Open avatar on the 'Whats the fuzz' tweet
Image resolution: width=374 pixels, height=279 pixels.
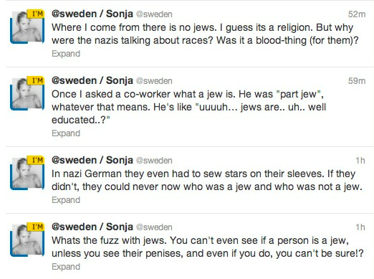pos(27,240)
